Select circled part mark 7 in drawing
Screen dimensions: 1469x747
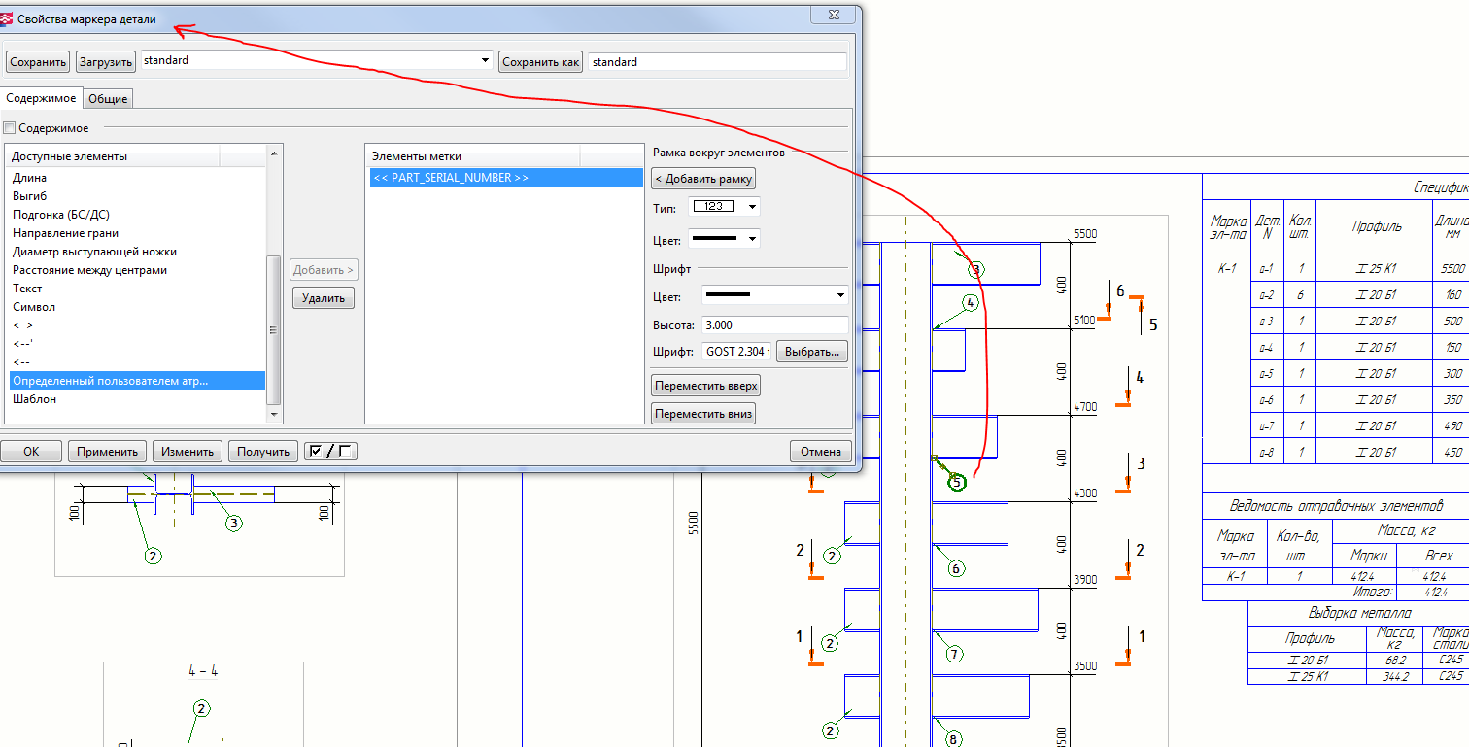pyautogui.click(x=954, y=654)
